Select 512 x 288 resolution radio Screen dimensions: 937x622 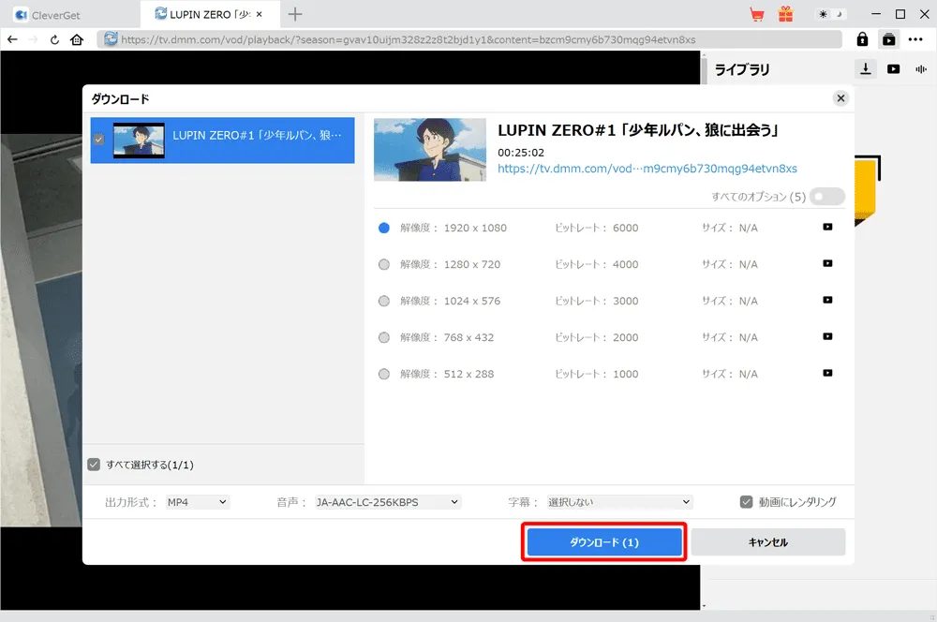tap(384, 374)
